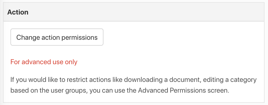
Task: Click the word 'action' on the outlined button
Action: [x=50, y=37]
